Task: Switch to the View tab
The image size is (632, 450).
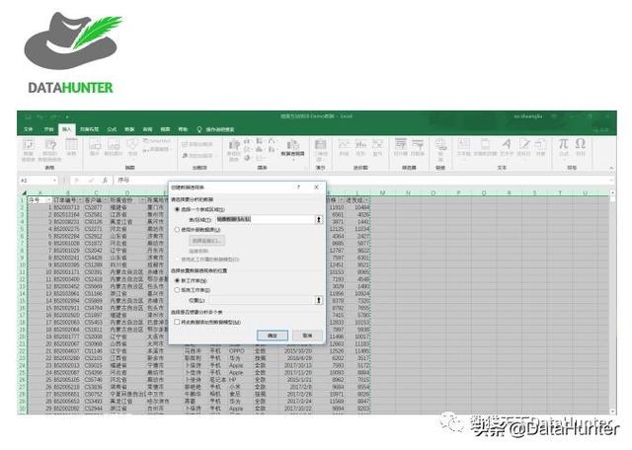Action: pyautogui.click(x=165, y=129)
